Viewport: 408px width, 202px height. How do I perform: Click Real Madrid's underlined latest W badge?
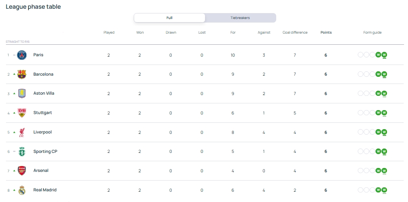[x=384, y=190]
